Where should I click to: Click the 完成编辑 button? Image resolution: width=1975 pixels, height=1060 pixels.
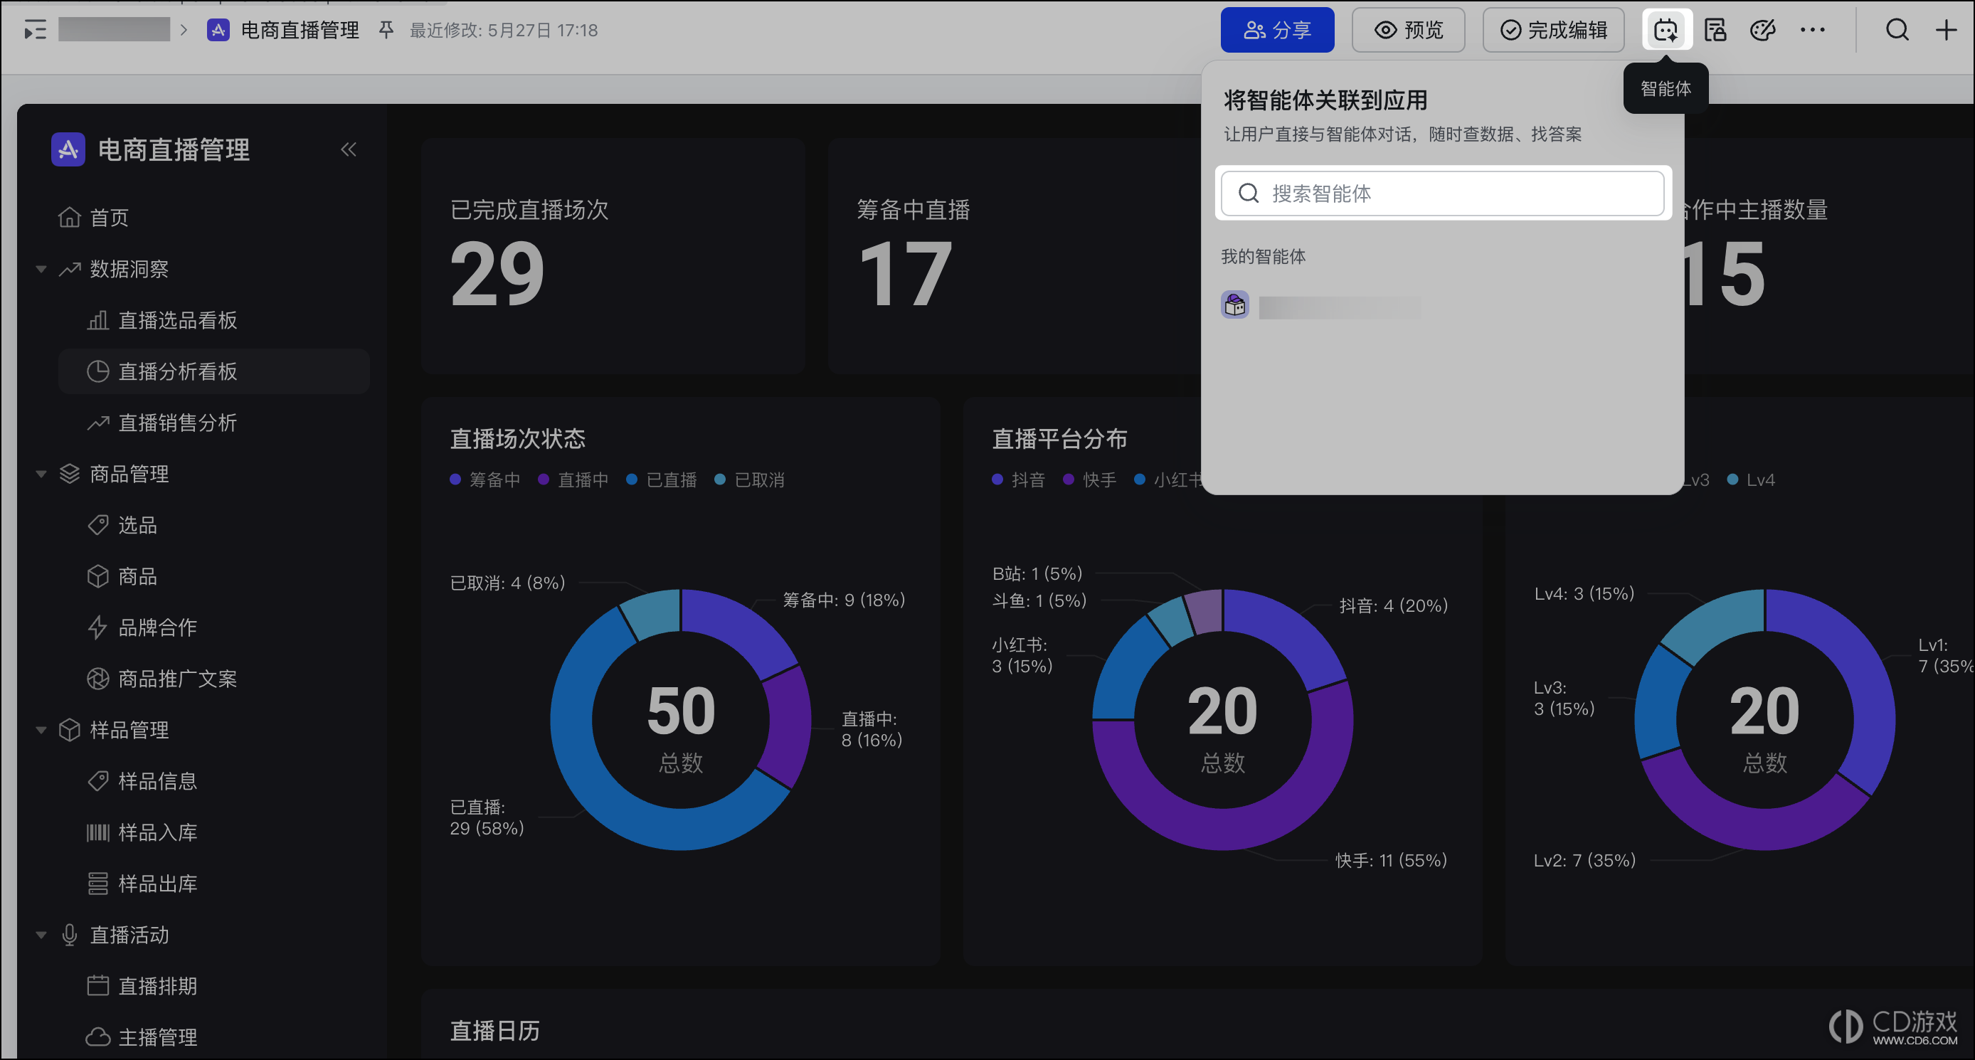pos(1553,30)
